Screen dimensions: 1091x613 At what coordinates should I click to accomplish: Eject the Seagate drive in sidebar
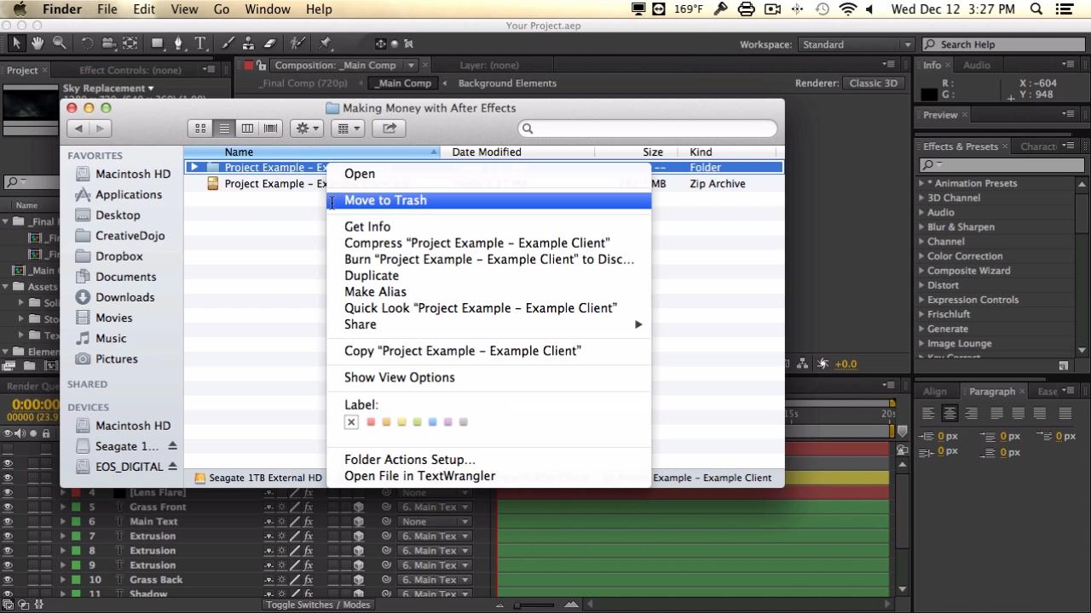point(172,446)
